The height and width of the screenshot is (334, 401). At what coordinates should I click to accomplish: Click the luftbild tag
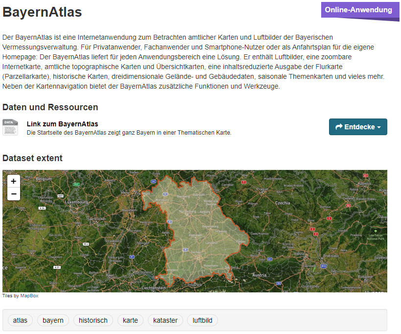[x=202, y=320]
